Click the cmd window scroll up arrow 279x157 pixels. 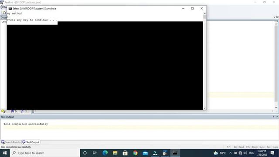204,14
